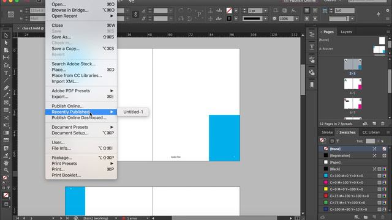This screenshot has width=392, height=220.
Task: Select the Rectangle Frame tool
Action: 6,103
